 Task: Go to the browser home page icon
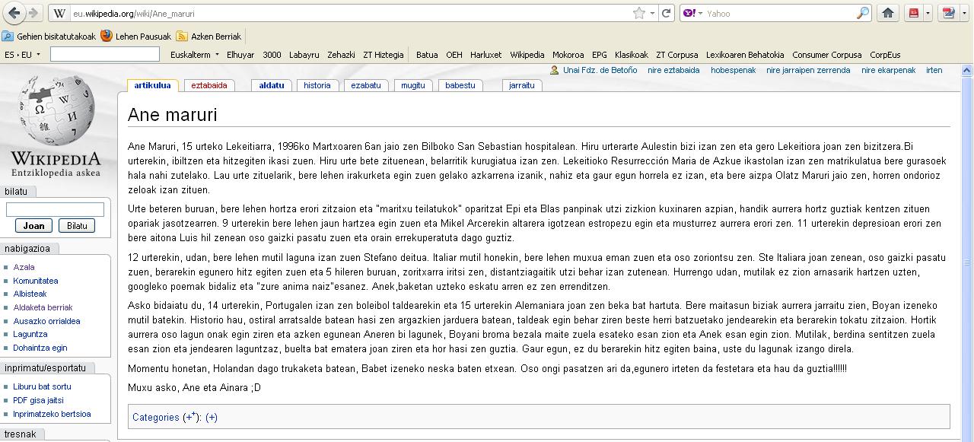click(887, 13)
